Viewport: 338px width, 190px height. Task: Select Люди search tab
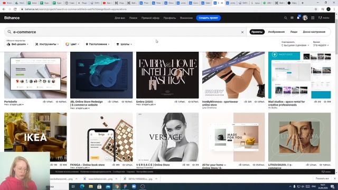(294, 32)
